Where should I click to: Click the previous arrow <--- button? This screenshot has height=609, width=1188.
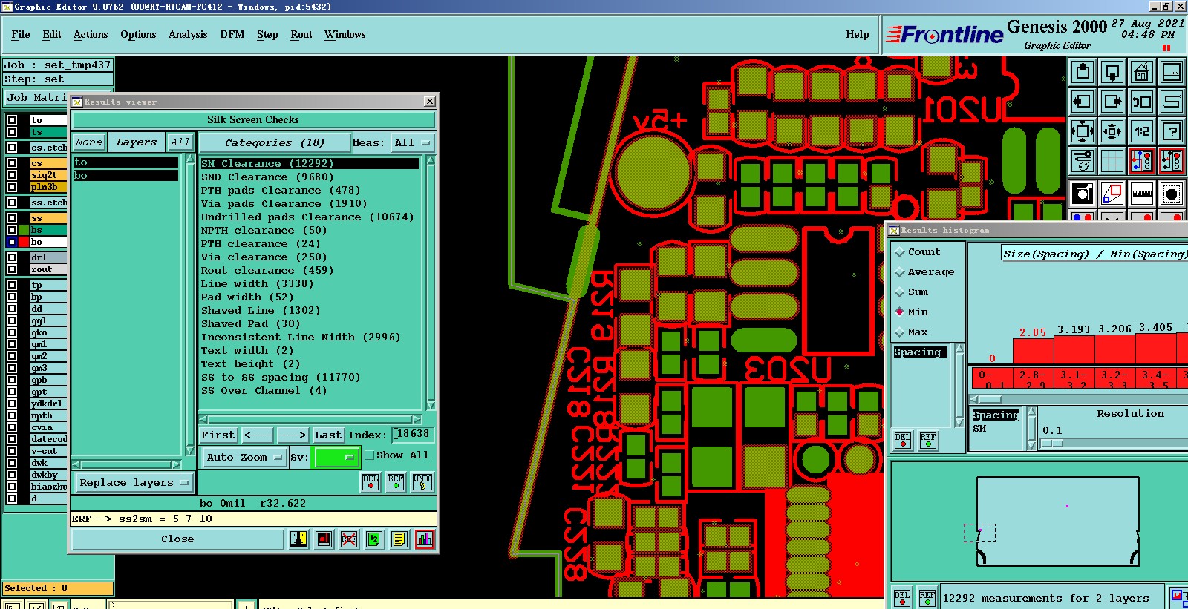258,435
